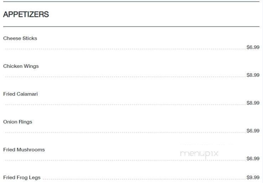This screenshot has height=183, width=263.
Task: Click the APPETIZERS section heading
Action: tap(26, 15)
